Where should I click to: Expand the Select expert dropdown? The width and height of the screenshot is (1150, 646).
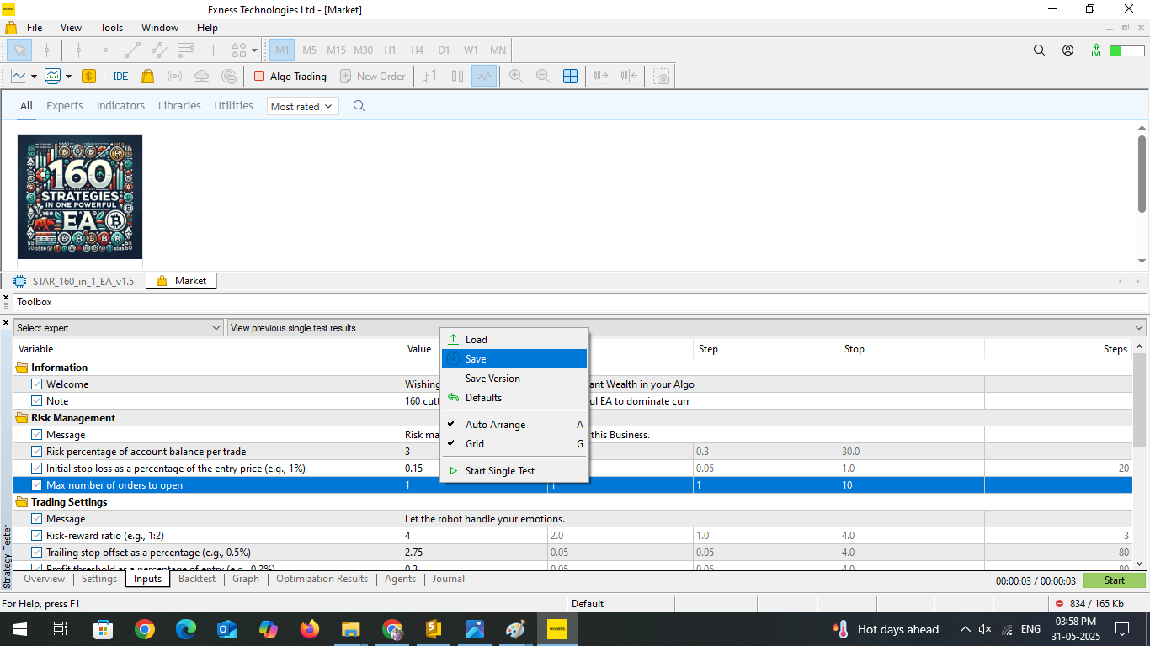point(119,328)
